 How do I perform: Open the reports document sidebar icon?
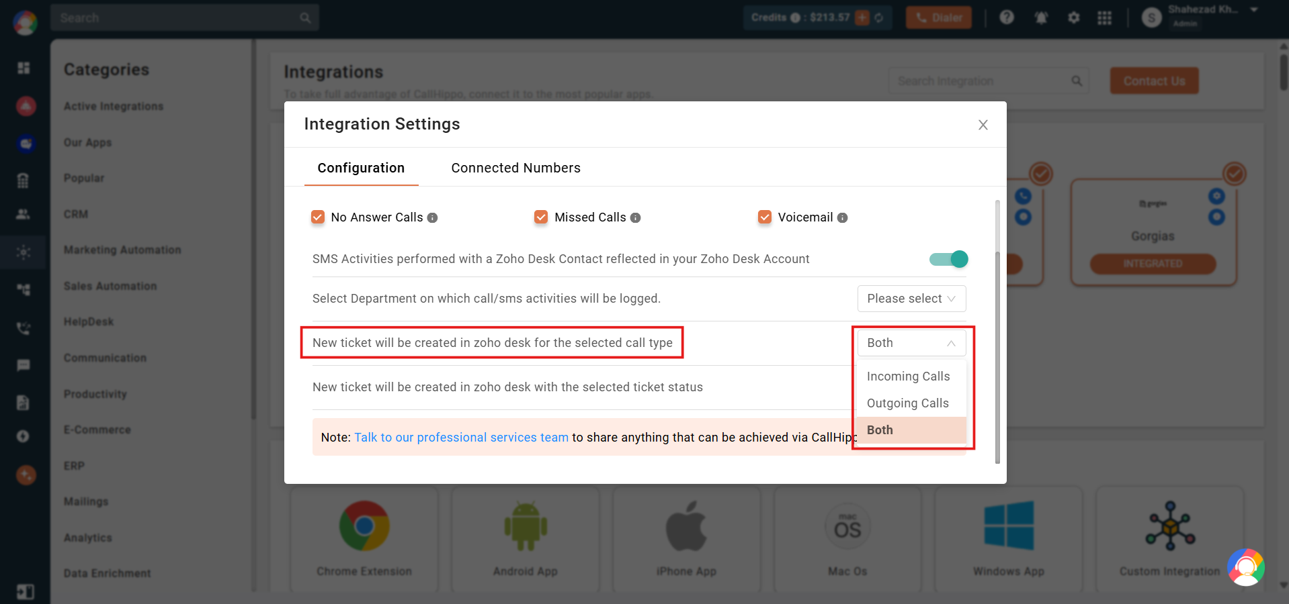click(24, 402)
